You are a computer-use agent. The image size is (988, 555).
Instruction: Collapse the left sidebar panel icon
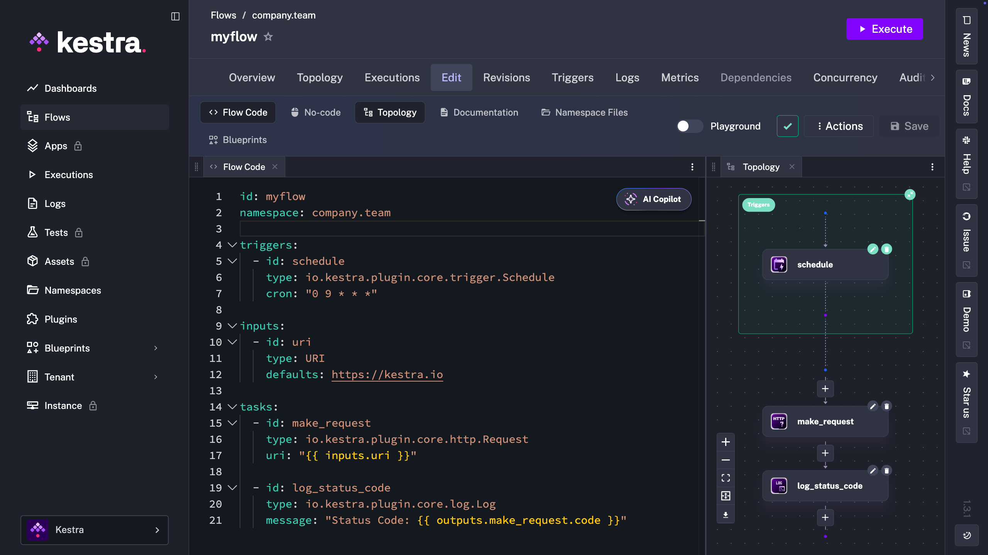tap(175, 16)
